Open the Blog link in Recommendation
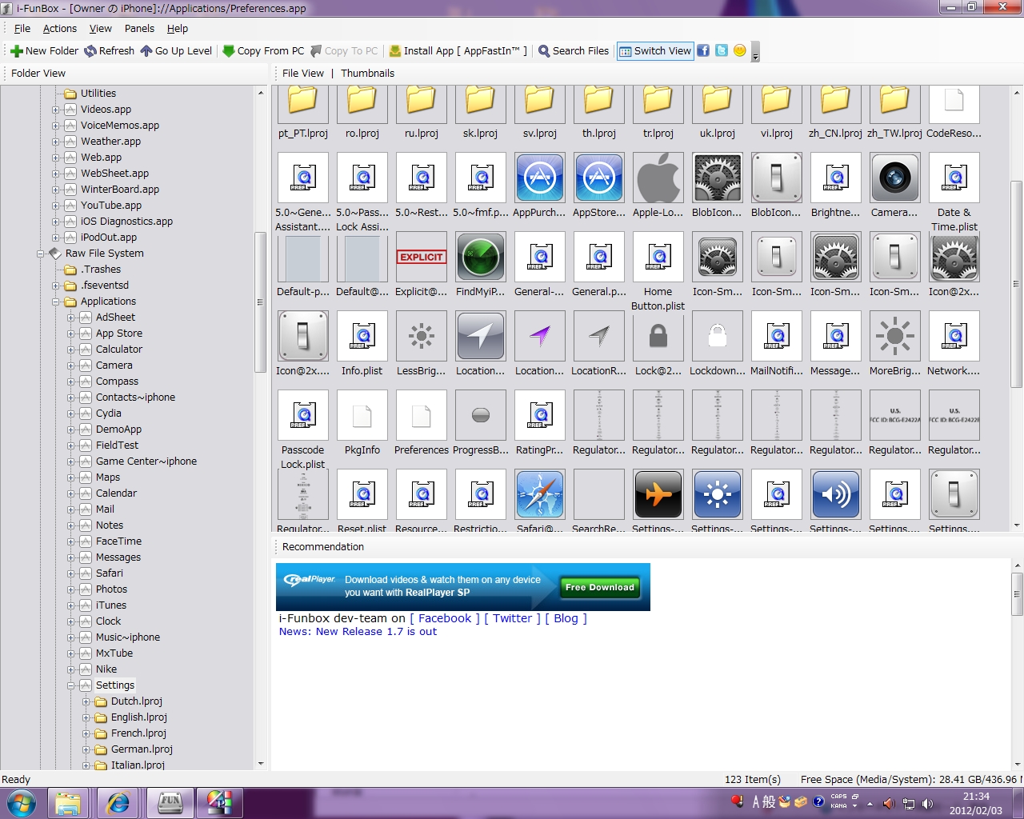Image resolution: width=1024 pixels, height=819 pixels. (x=566, y=618)
